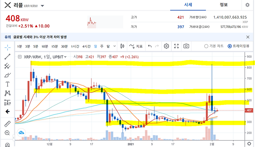Undo the last chart action
Image resolution: width=255 pixels, height=147 pixels.
pos(150,46)
